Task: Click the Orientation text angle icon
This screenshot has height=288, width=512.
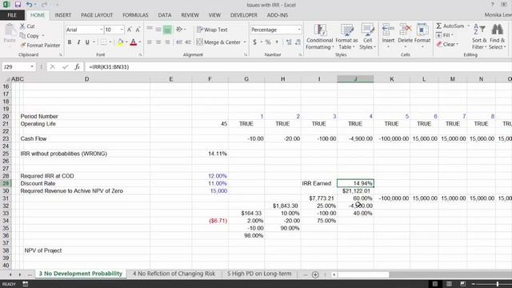Action: [x=179, y=30]
